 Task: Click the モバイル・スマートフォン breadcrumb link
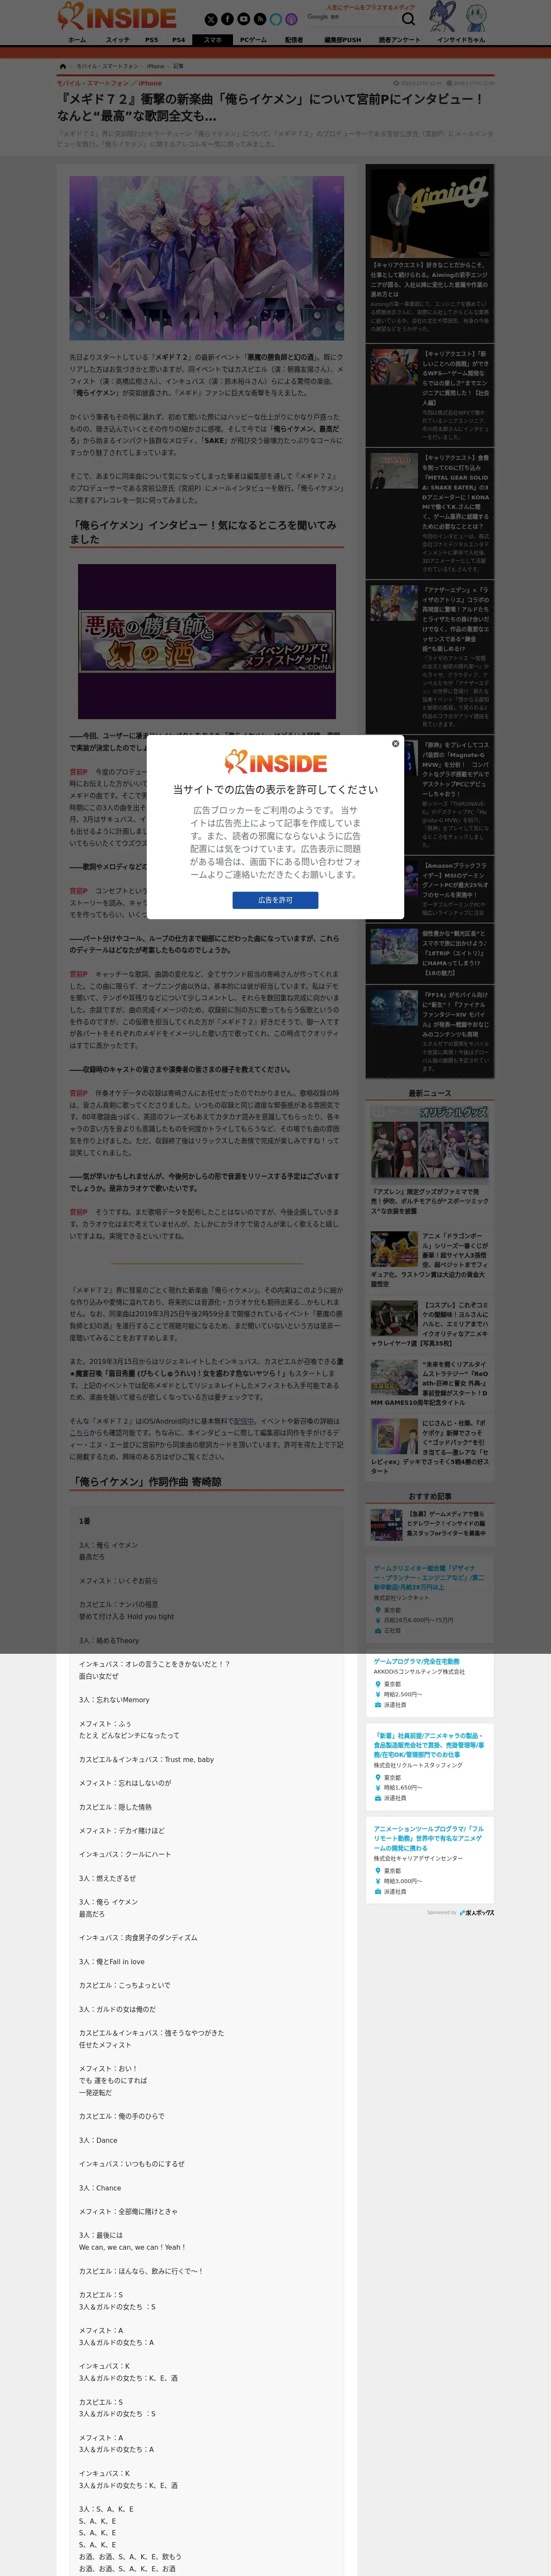(107, 66)
